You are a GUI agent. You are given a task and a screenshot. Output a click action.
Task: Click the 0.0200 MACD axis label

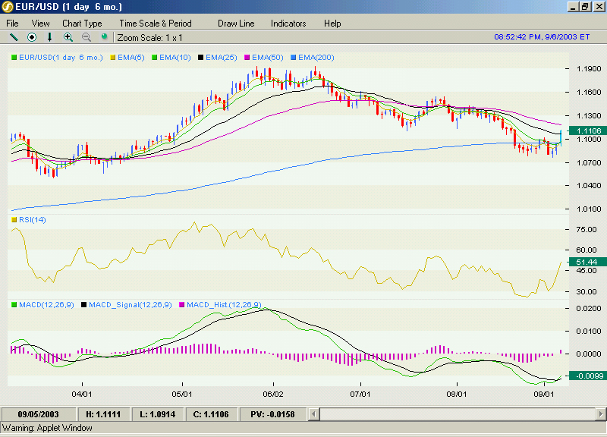(589, 309)
